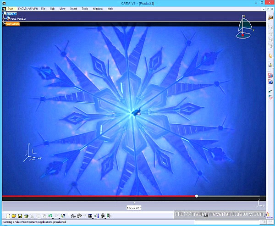Image resolution: width=275 pixels, height=226 pixels.
Task: Click the Product Structure workbench icon
Action: tap(270, 17)
